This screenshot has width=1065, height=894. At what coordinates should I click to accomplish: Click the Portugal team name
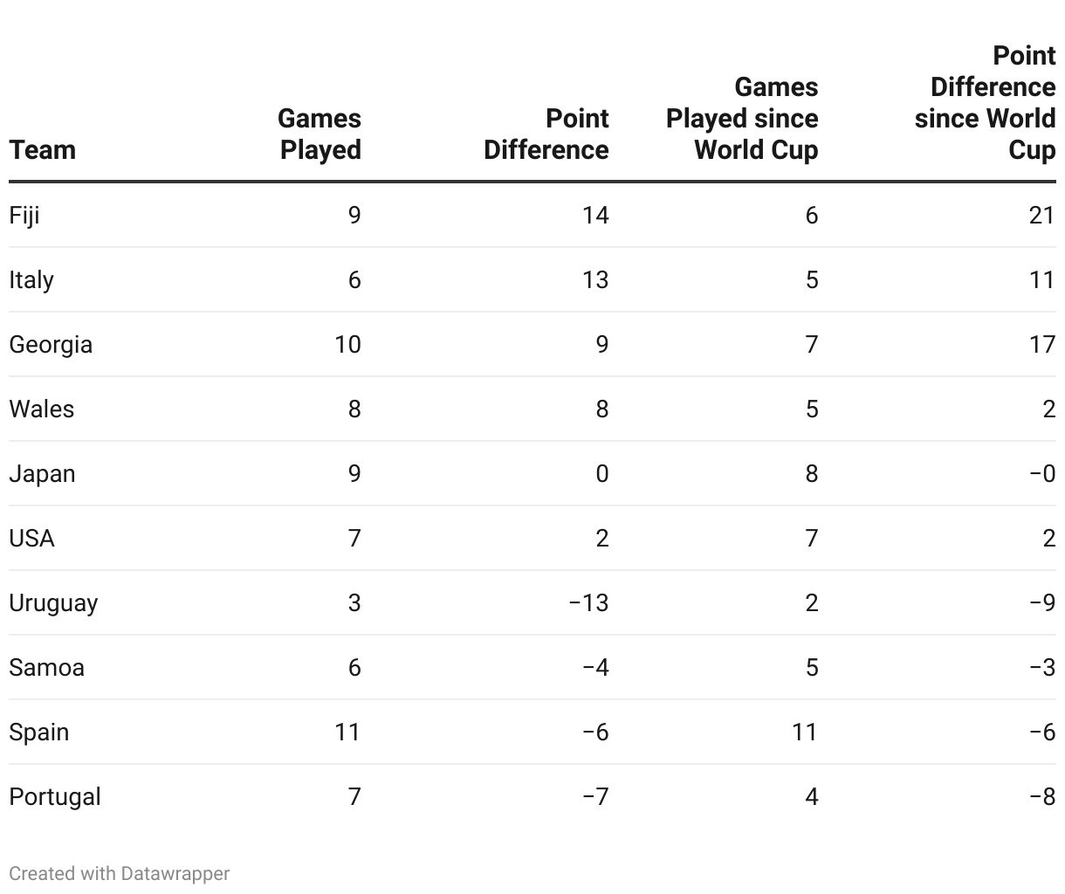(x=55, y=796)
